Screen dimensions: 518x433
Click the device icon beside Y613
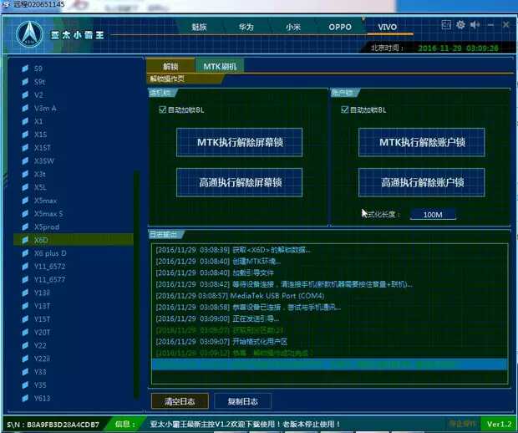click(x=25, y=398)
